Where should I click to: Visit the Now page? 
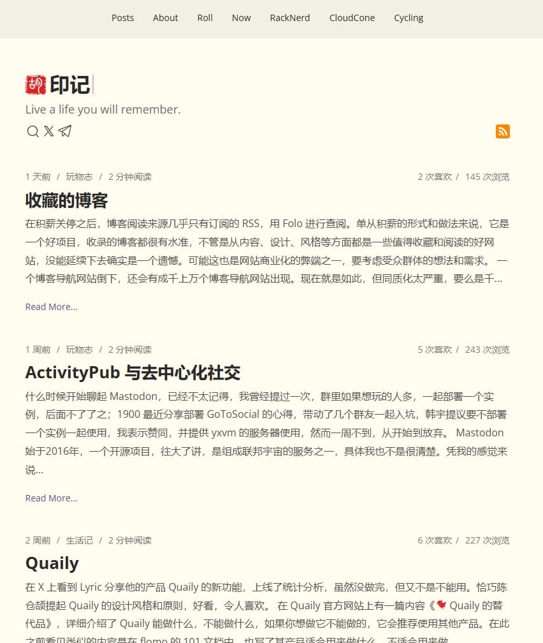pyautogui.click(x=241, y=18)
